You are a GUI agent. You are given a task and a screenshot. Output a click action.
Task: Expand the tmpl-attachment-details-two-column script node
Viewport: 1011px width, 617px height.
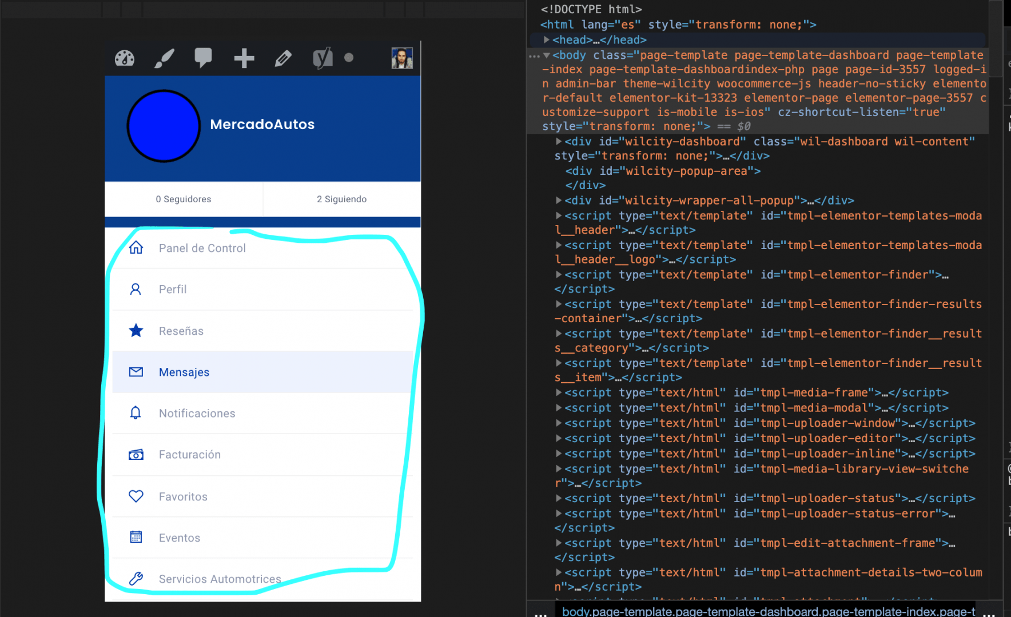[559, 572]
